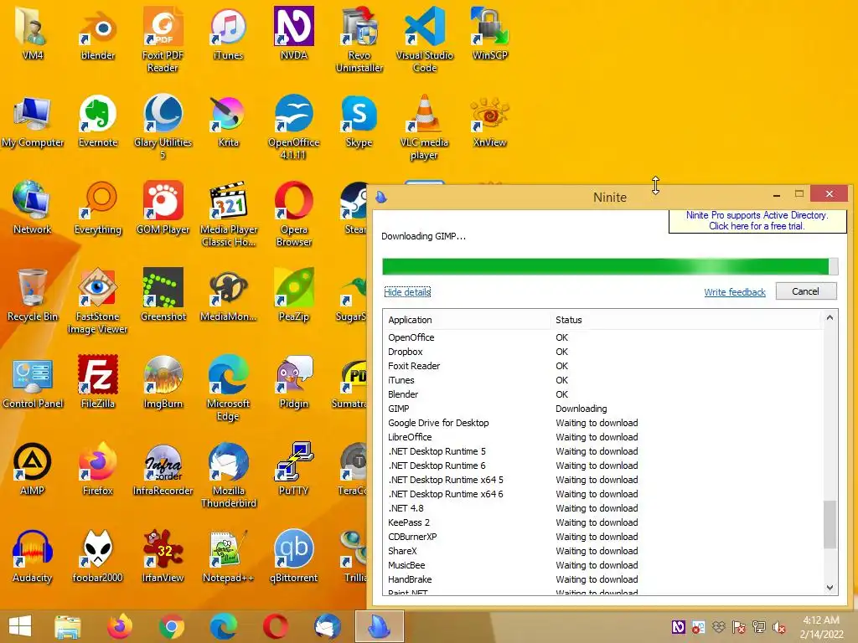Select the Mozilla Thunderbird desktop icon
The image size is (858, 643).
229,475
